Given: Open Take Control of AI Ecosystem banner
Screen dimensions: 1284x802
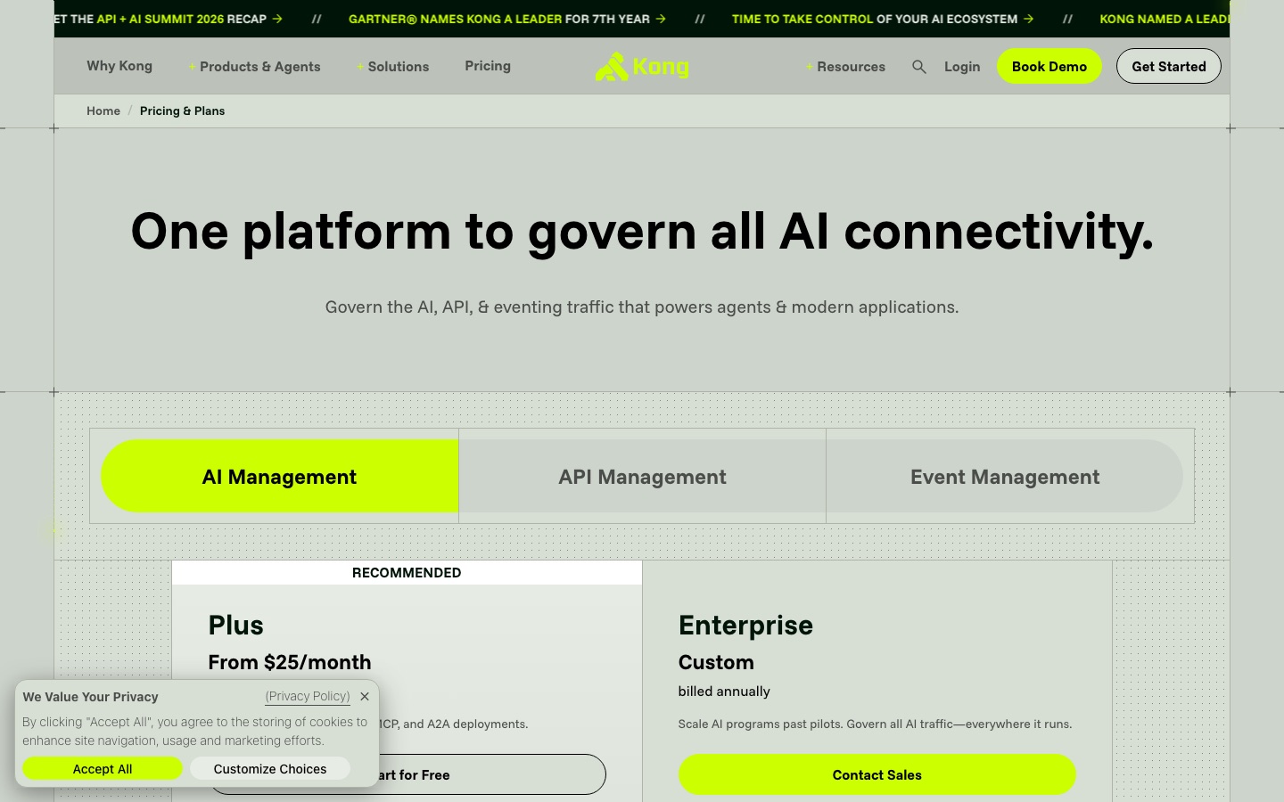Looking at the screenshot, I should pos(883,19).
